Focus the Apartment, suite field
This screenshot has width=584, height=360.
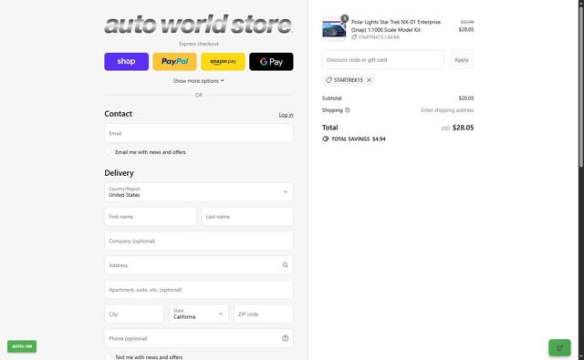pyautogui.click(x=199, y=290)
